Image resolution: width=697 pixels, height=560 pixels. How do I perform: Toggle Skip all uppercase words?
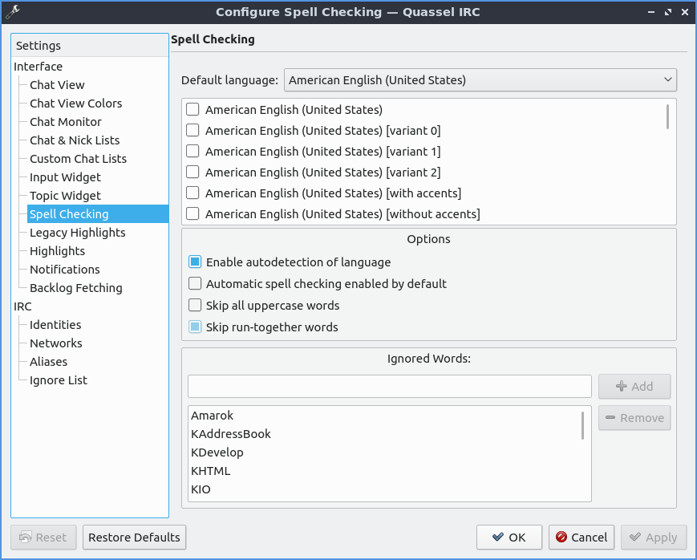195,306
